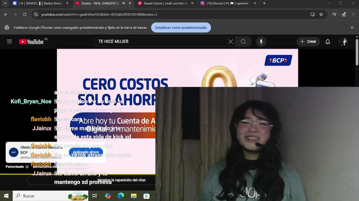Viewport: 359px width, 201px height.
Task: Open a new browser tab
Action: point(264,3)
